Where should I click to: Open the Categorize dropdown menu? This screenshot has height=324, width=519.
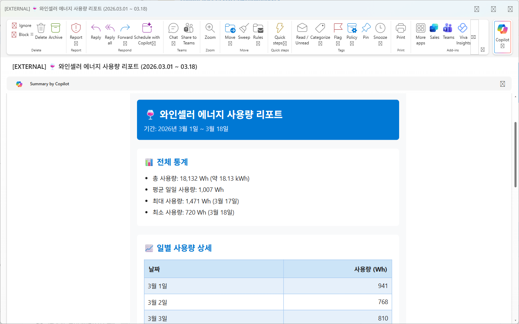pyautogui.click(x=320, y=44)
